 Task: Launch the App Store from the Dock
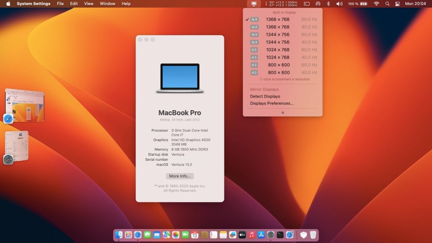[x=261, y=235]
